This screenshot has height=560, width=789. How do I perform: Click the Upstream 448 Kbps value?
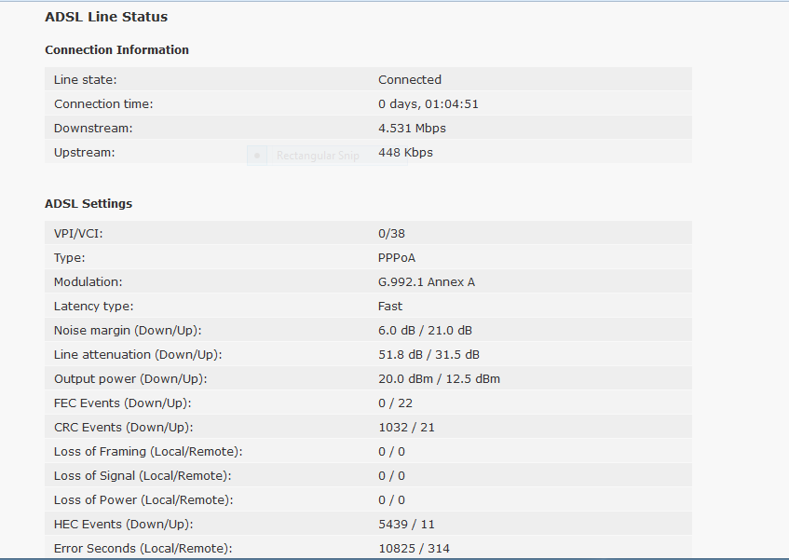coord(405,152)
